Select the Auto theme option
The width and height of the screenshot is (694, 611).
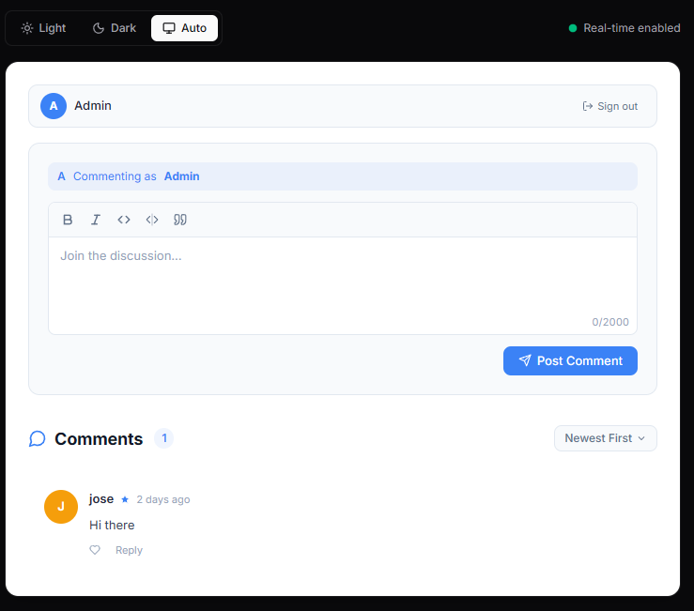click(185, 28)
